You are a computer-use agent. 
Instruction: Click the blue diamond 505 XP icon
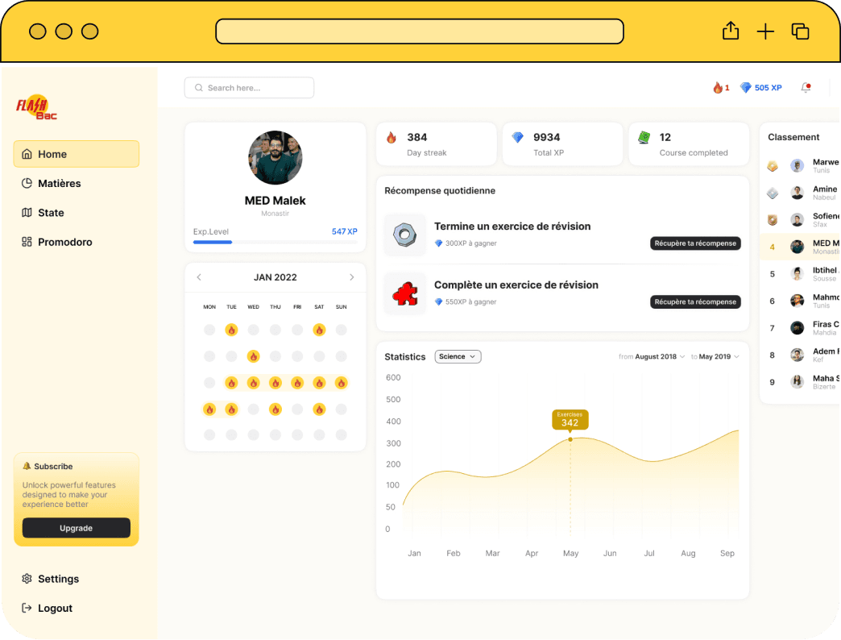click(746, 88)
